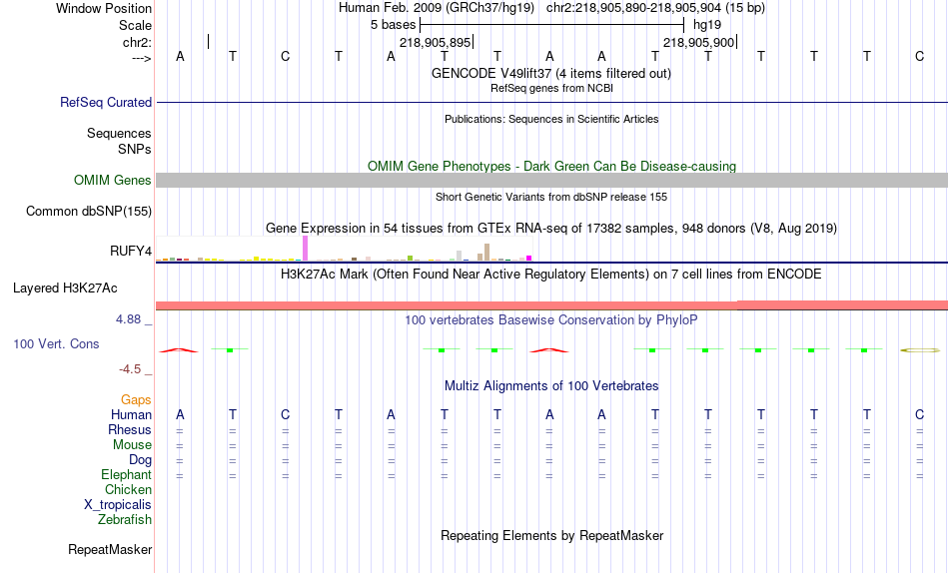949x573 pixels.
Task: Open 100 vertebrates Basewise Conservation title
Action: point(551,319)
